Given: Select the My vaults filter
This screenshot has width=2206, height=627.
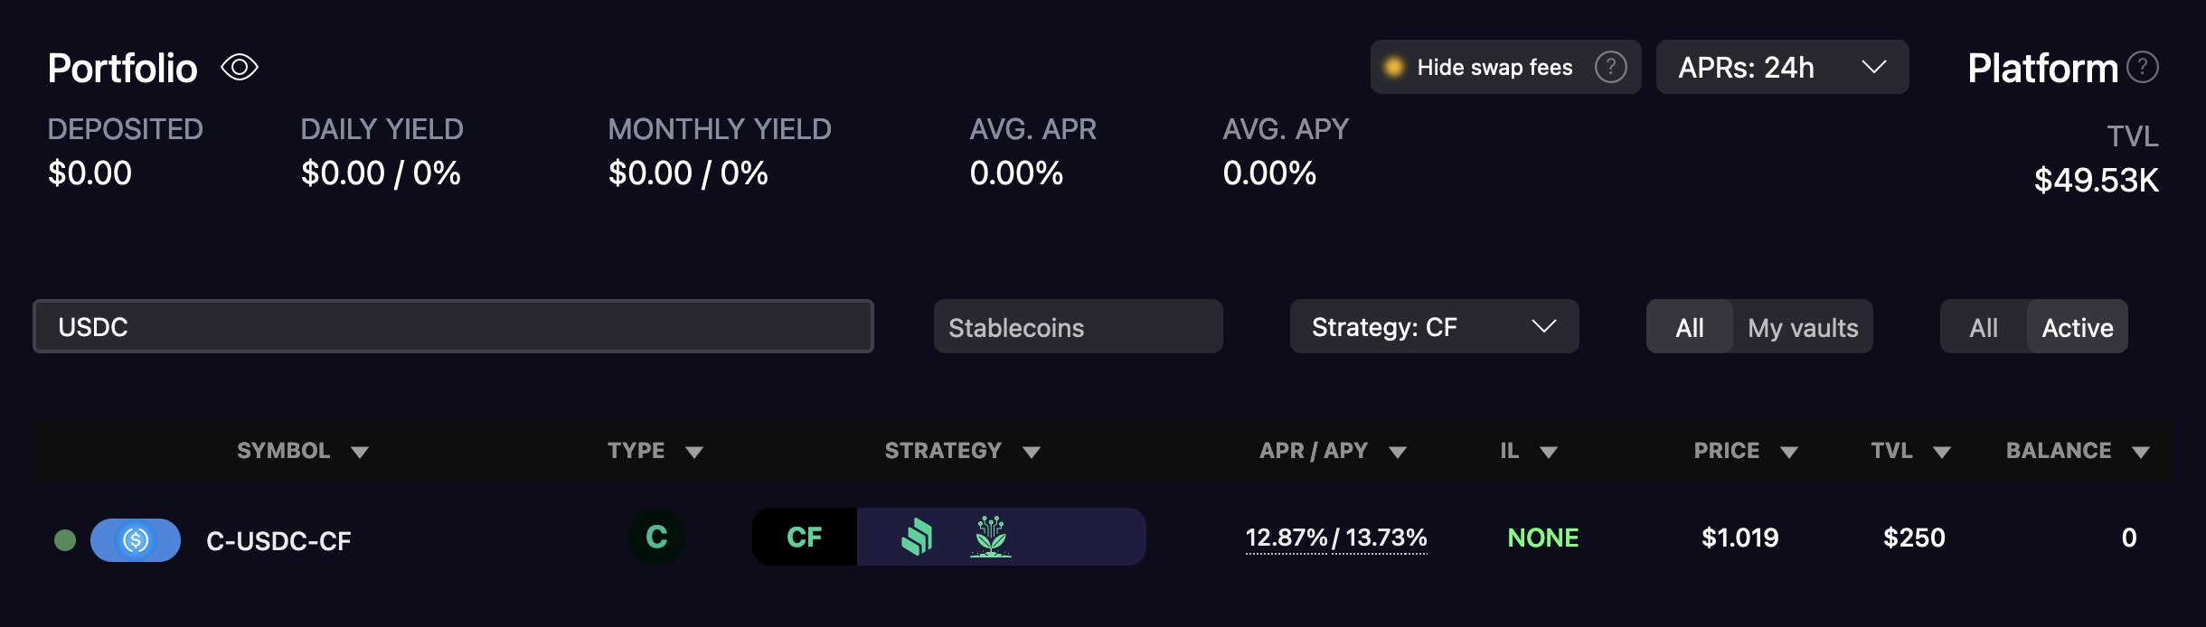Looking at the screenshot, I should click(x=1803, y=327).
